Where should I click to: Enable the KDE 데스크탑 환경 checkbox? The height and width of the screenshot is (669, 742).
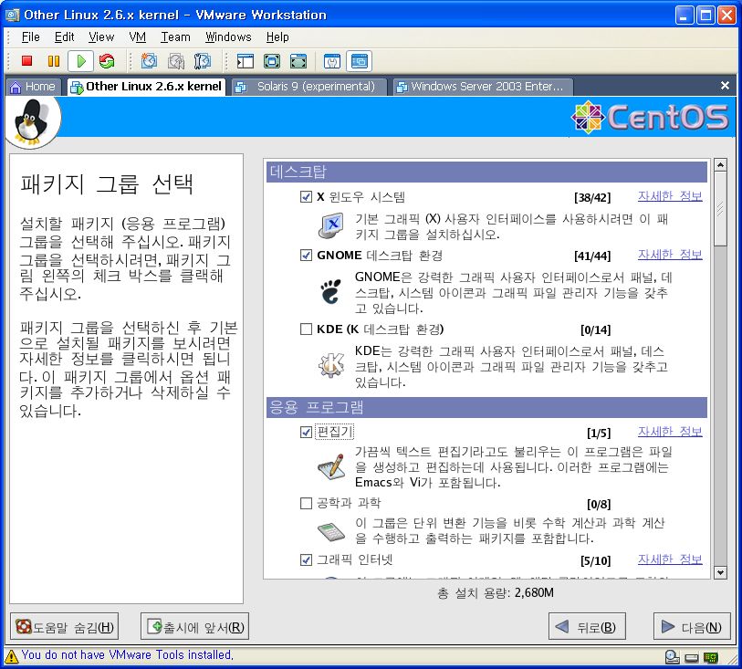point(306,329)
